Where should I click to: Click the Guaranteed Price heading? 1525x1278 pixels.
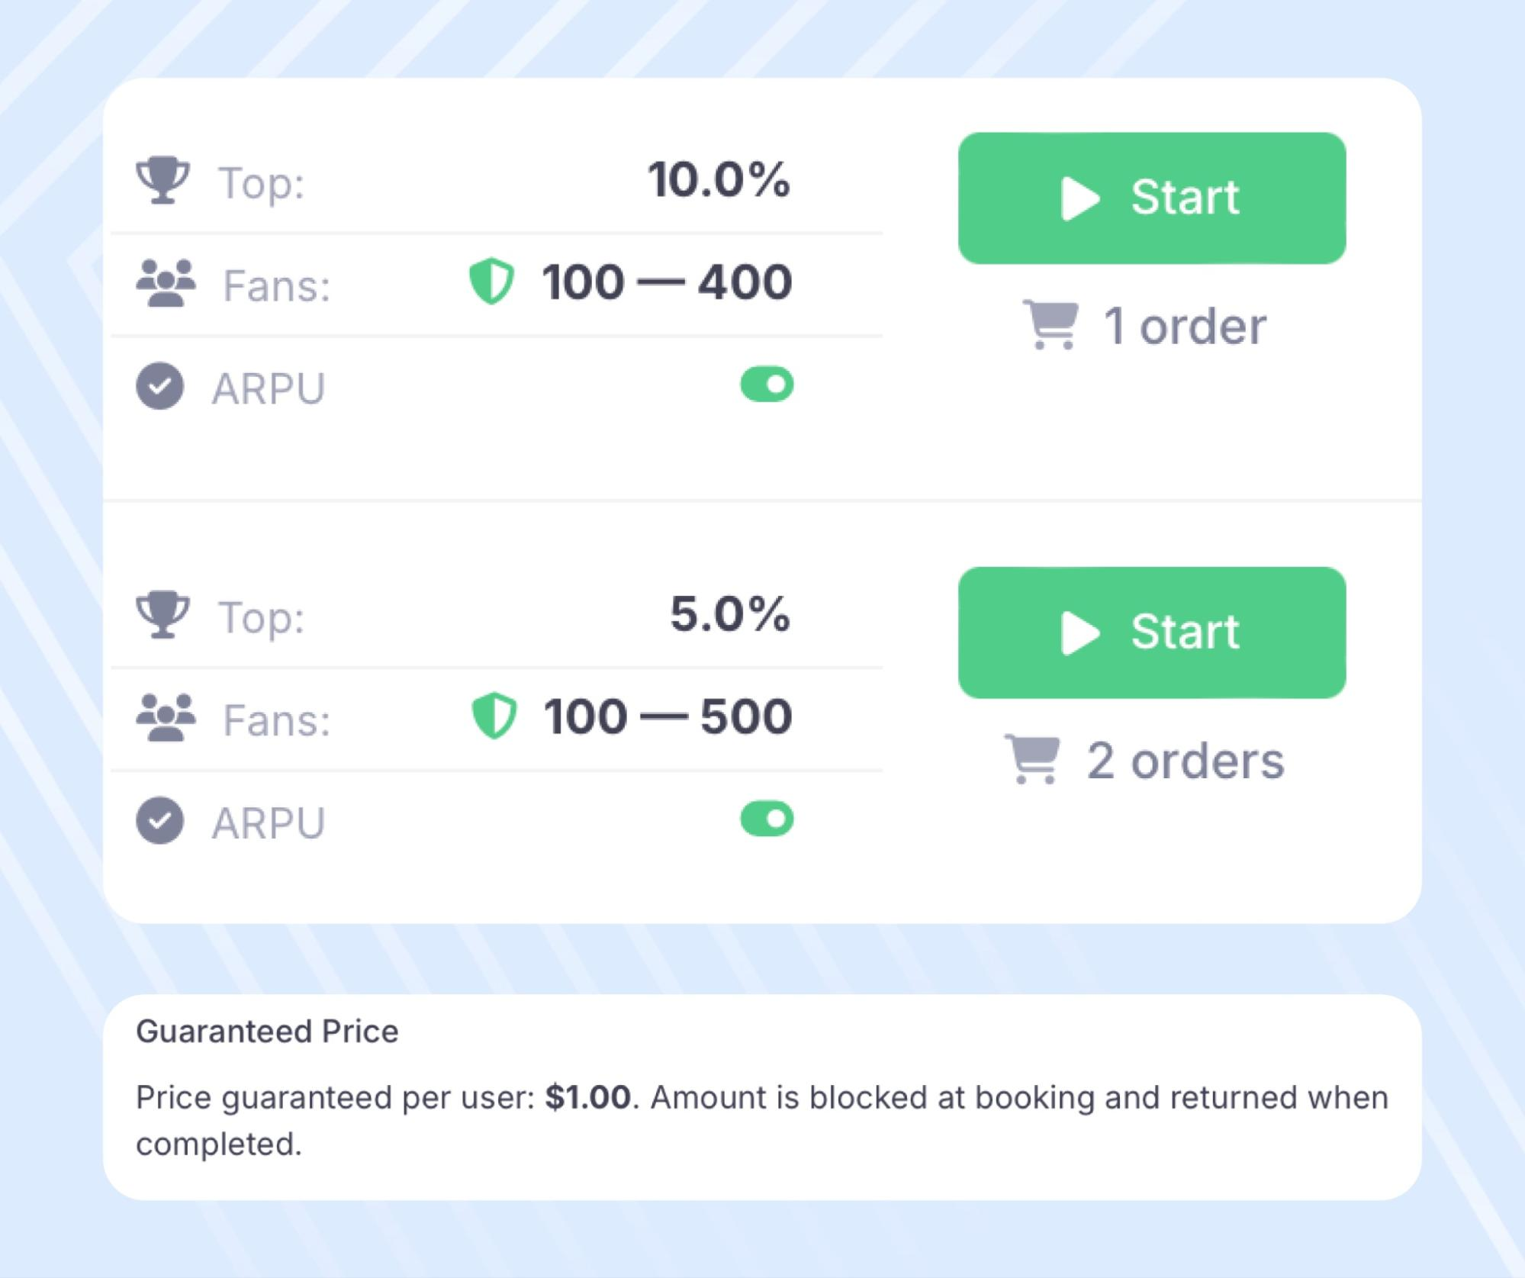pos(267,1032)
